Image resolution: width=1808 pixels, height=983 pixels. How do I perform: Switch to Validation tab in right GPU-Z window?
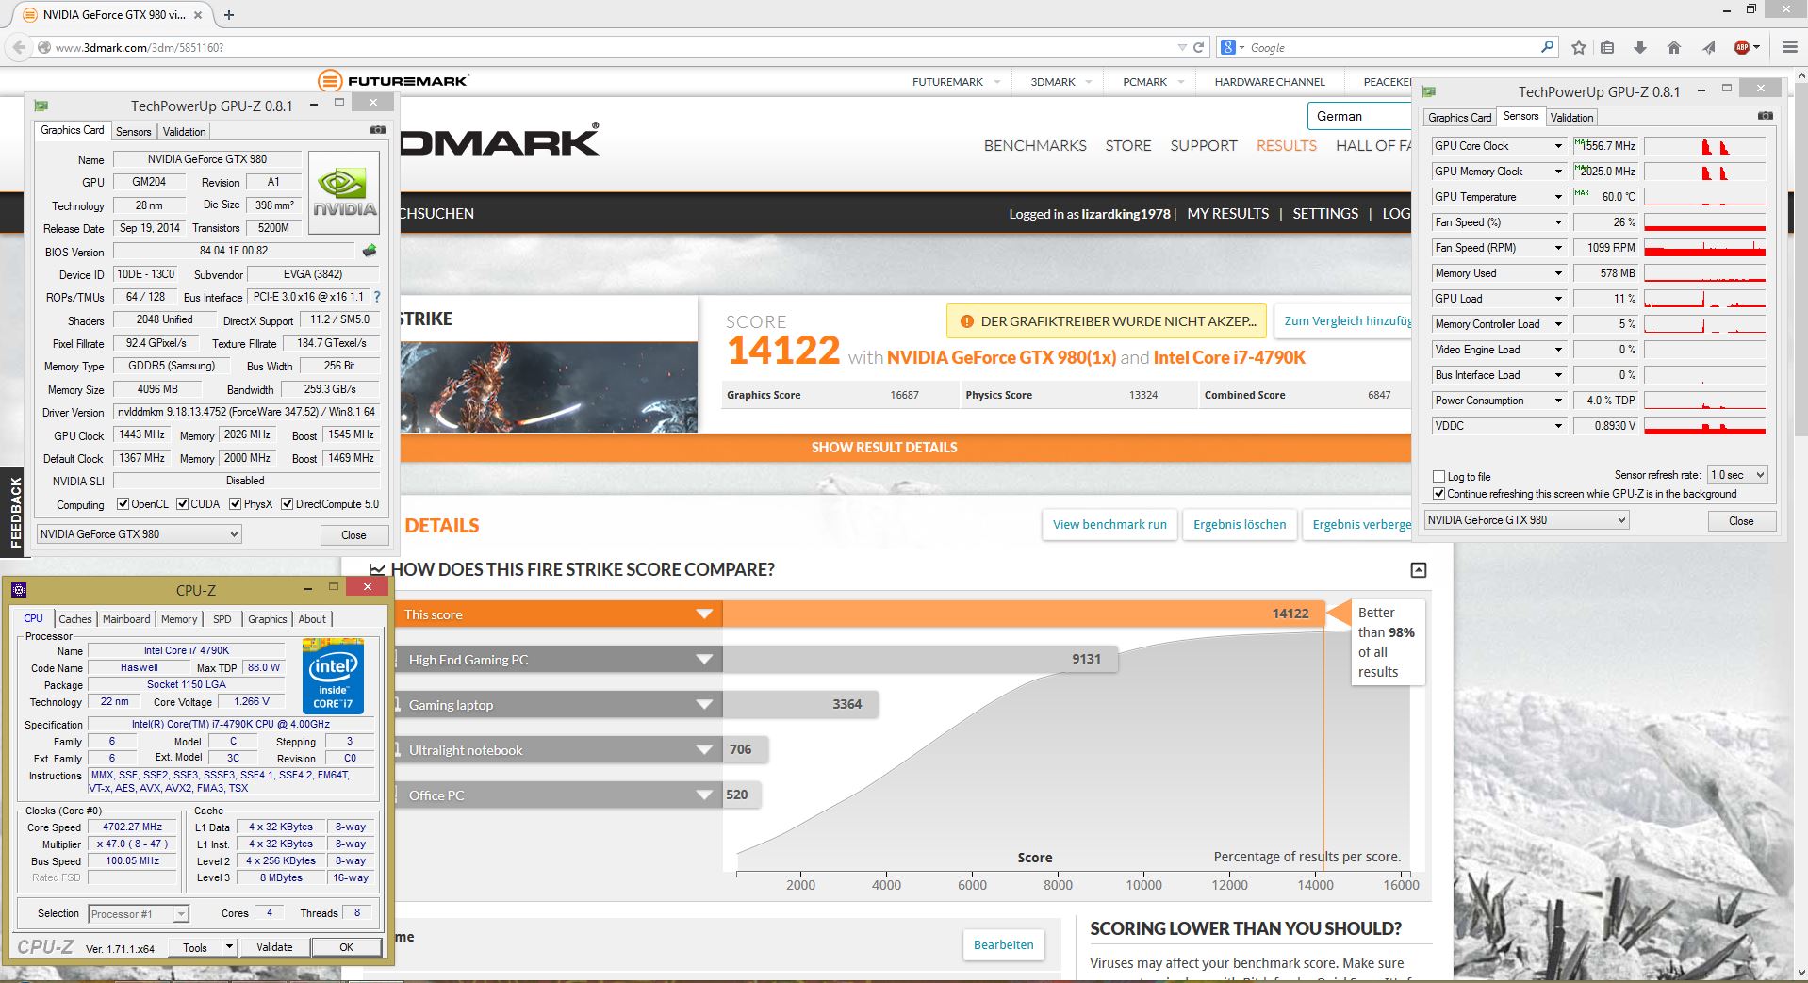click(1571, 118)
